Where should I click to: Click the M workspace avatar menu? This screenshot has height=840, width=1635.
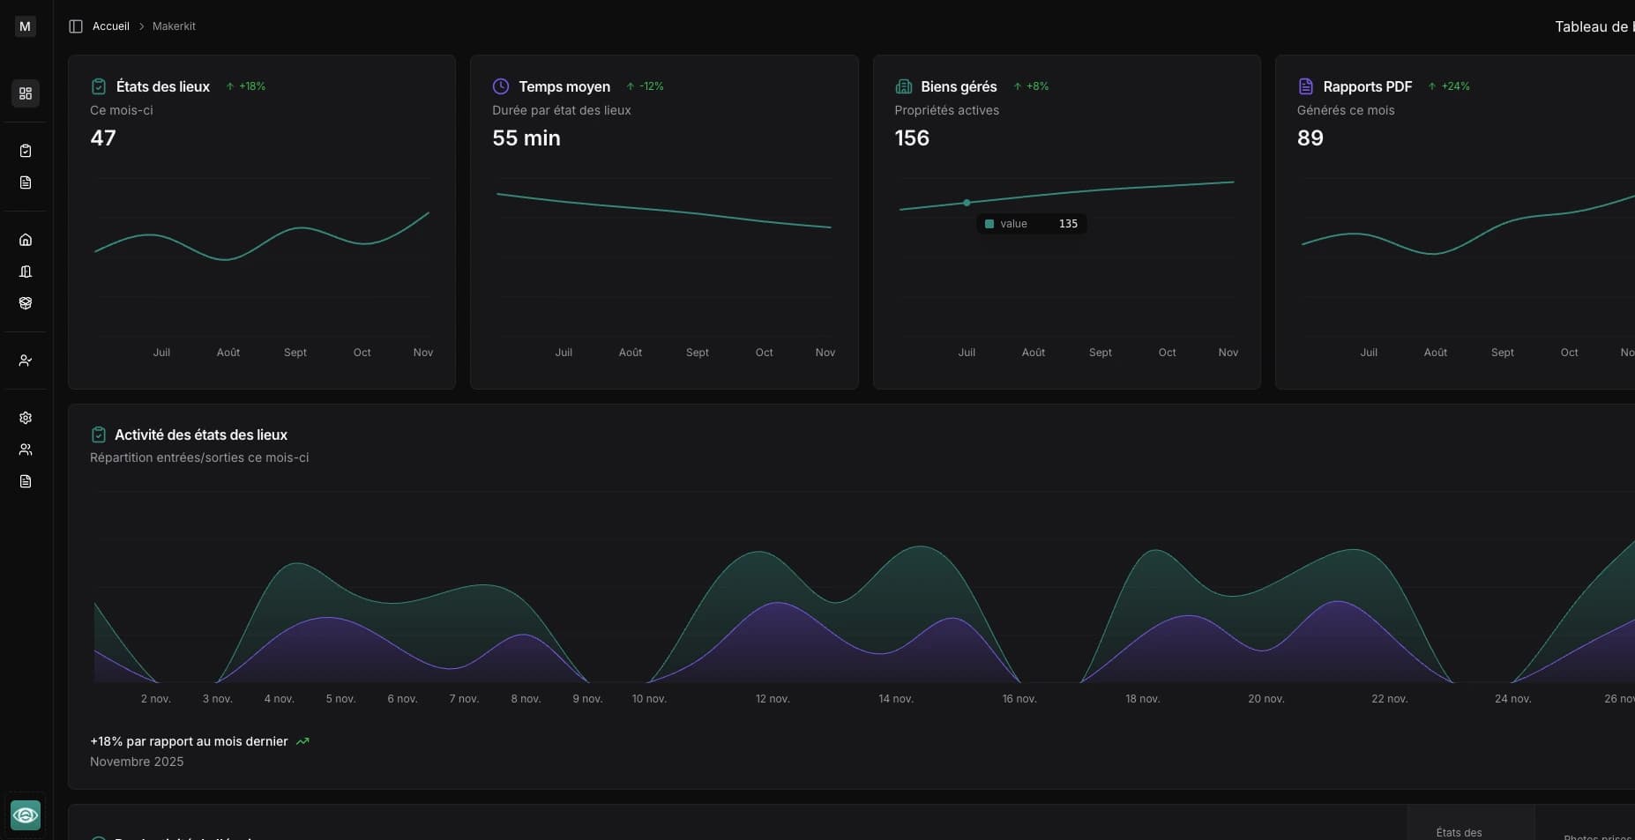coord(25,26)
